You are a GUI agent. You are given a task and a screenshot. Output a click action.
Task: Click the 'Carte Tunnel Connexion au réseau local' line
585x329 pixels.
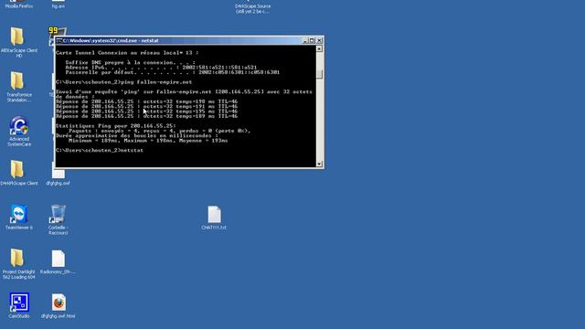pyautogui.click(x=127, y=53)
